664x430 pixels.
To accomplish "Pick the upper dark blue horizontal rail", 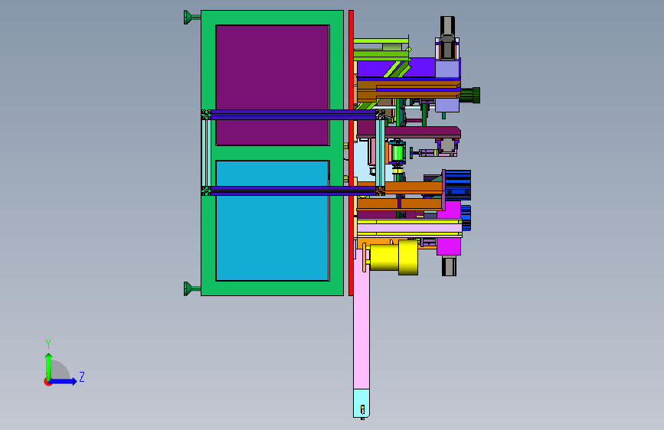I will click(x=293, y=115).
